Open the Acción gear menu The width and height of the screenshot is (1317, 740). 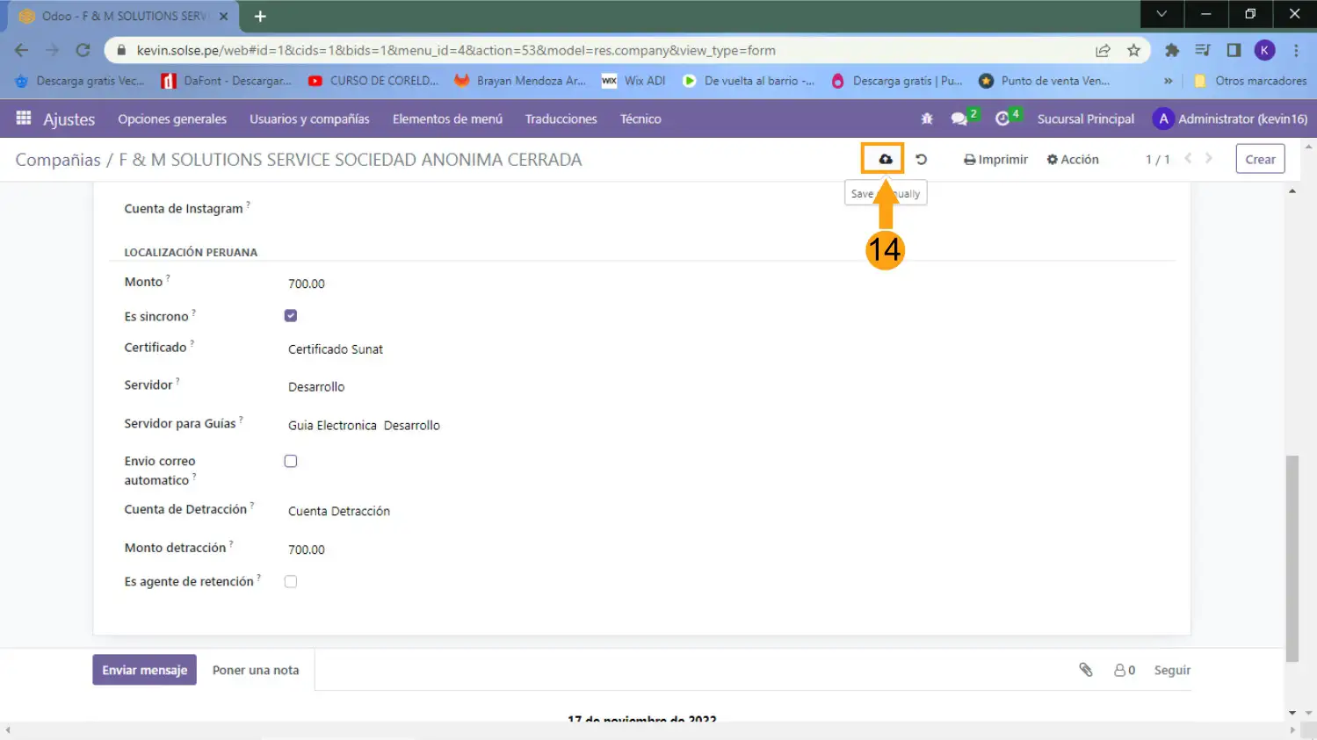pos(1073,159)
